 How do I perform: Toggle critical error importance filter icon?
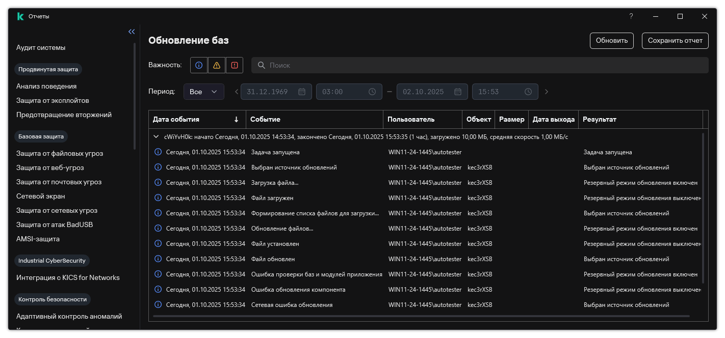point(235,65)
